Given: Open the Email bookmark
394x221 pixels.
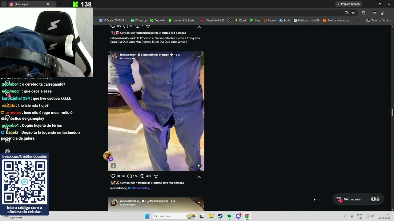Looking at the screenshot, I should pyautogui.click(x=284, y=21).
